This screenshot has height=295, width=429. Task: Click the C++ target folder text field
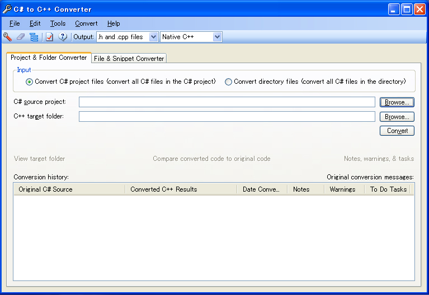pos(227,116)
